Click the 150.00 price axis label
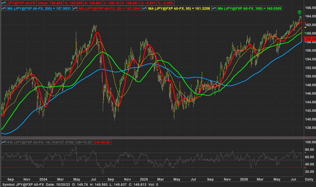The height and width of the screenshot is (187, 316). [x=310, y=76]
